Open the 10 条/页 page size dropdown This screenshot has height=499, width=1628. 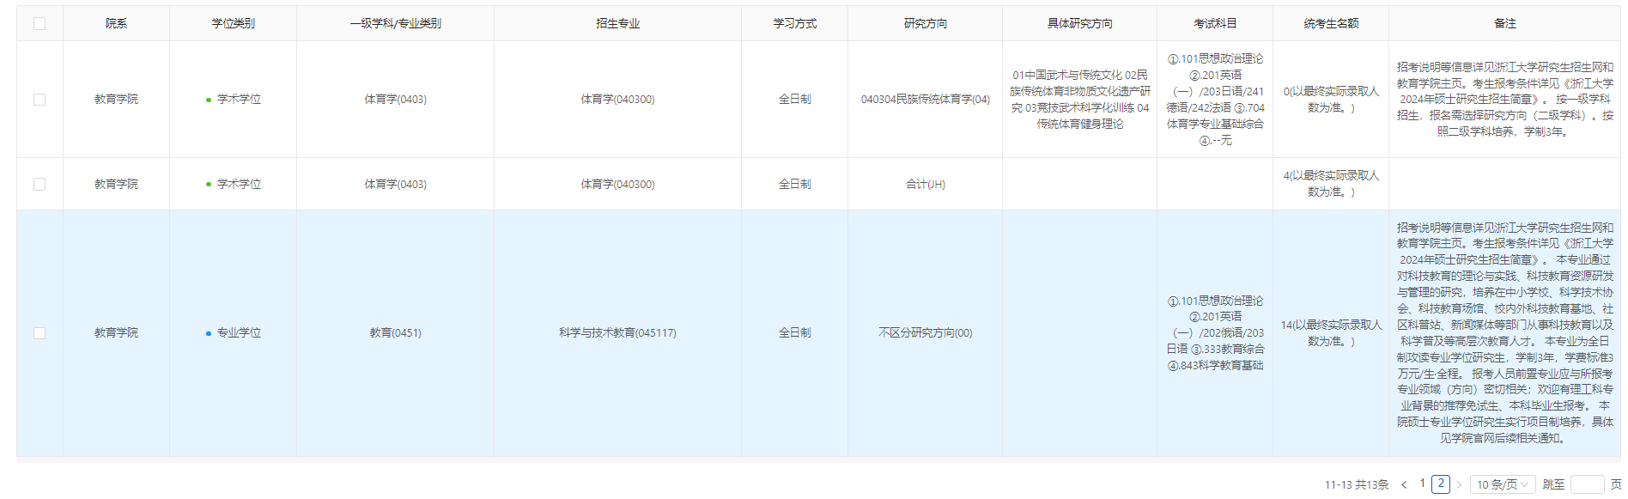(1503, 484)
